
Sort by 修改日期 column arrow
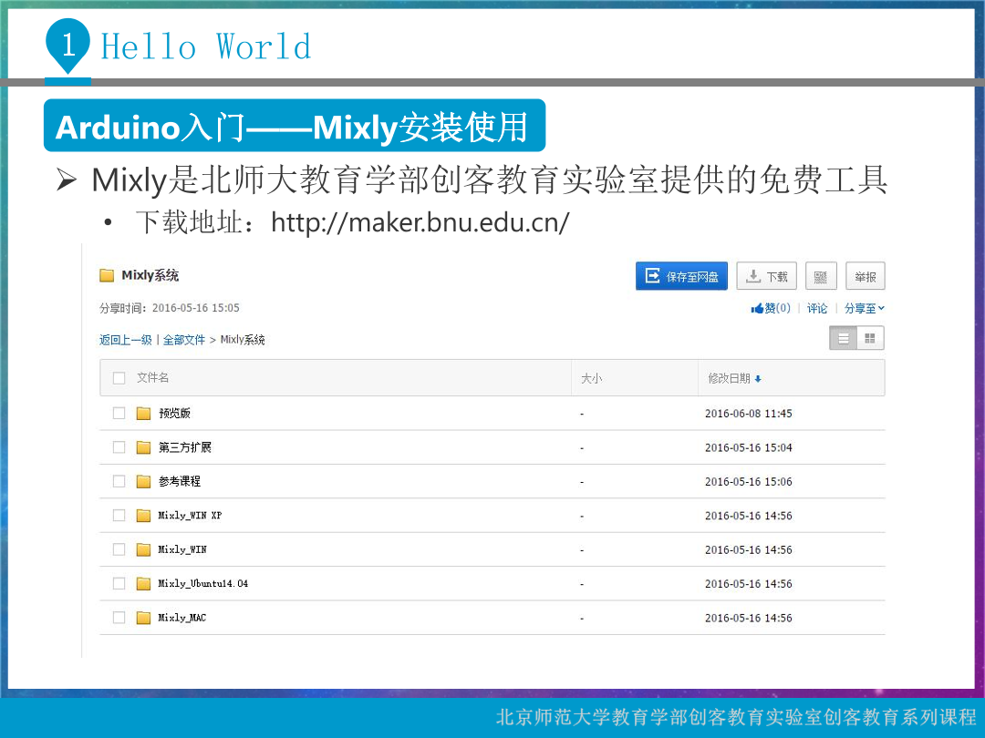[x=758, y=379]
